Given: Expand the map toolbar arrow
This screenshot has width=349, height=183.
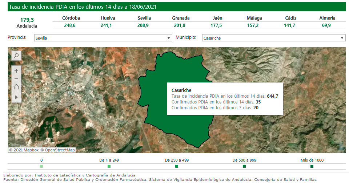Looking at the screenshot, I should coord(16,97).
